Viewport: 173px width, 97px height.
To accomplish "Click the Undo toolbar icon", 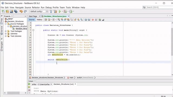I will (21, 11).
